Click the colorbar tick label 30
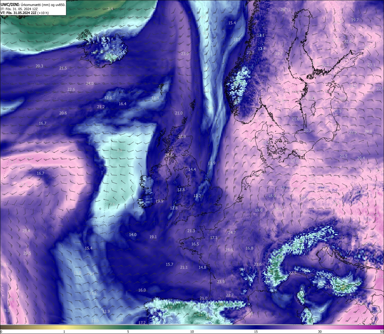Screen dimensions: 384x334 (x=320, y=332)
